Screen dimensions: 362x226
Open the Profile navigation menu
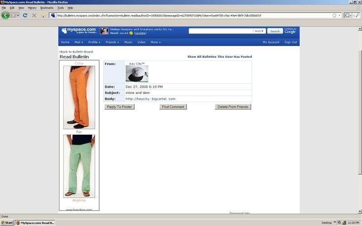click(95, 42)
